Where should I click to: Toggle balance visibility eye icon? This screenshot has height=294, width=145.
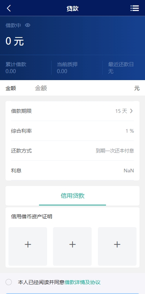tap(28, 25)
